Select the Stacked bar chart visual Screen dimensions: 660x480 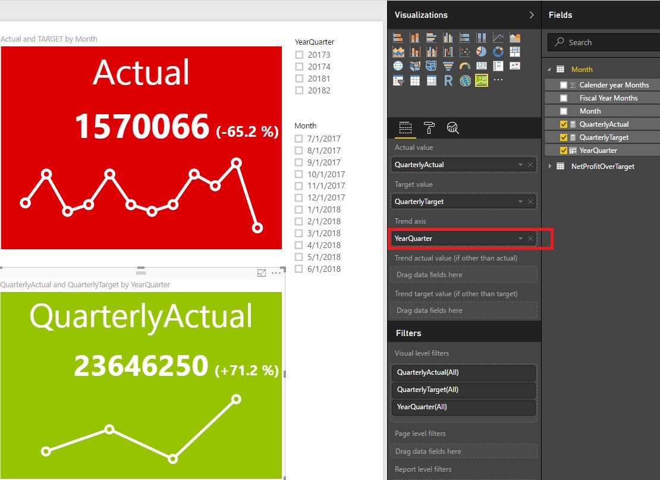point(398,38)
